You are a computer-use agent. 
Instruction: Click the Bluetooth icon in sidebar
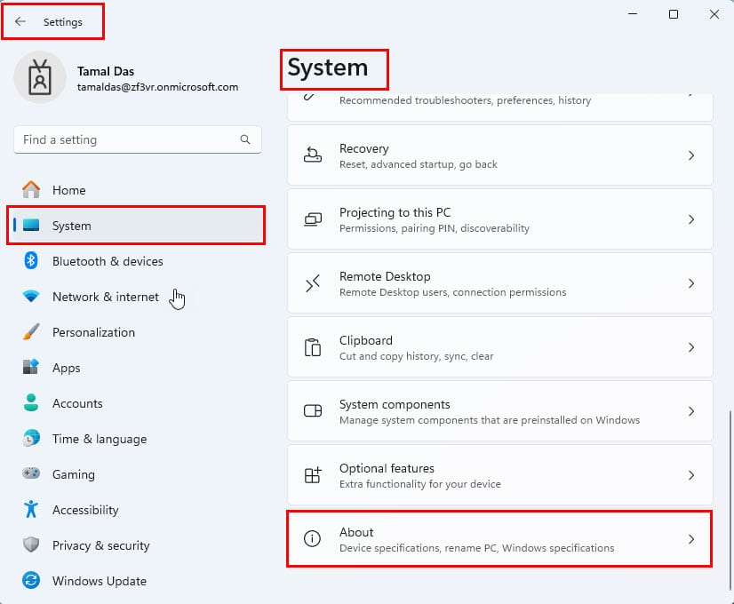[31, 260]
